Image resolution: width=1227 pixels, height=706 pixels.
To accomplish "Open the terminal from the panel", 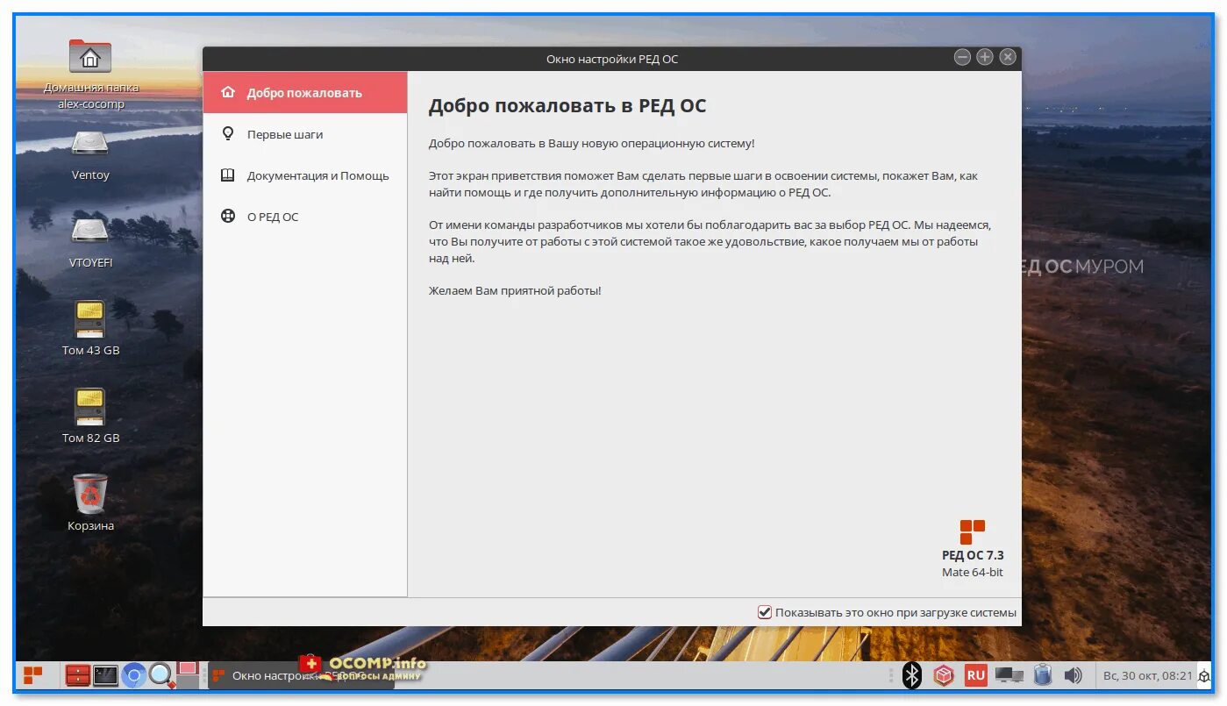I will click(x=106, y=675).
